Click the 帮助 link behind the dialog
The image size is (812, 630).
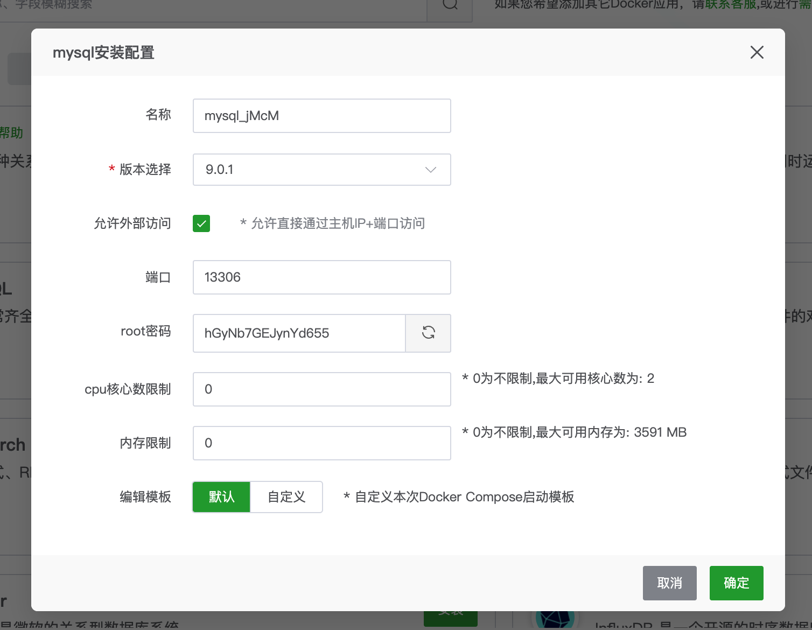(11, 132)
